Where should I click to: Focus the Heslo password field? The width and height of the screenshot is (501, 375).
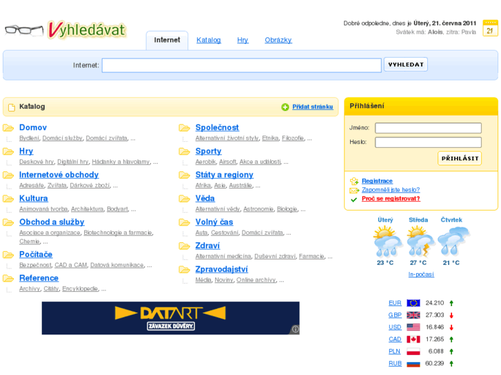428,142
